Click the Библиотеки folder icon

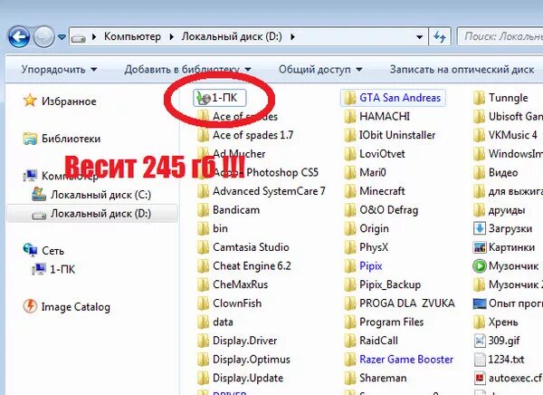pos(30,139)
